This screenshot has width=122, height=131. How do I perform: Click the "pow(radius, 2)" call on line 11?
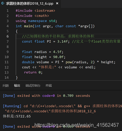tap(80, 62)
